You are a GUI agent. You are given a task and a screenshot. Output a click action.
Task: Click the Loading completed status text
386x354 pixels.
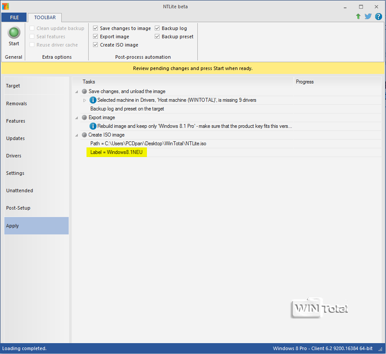pos(24,349)
